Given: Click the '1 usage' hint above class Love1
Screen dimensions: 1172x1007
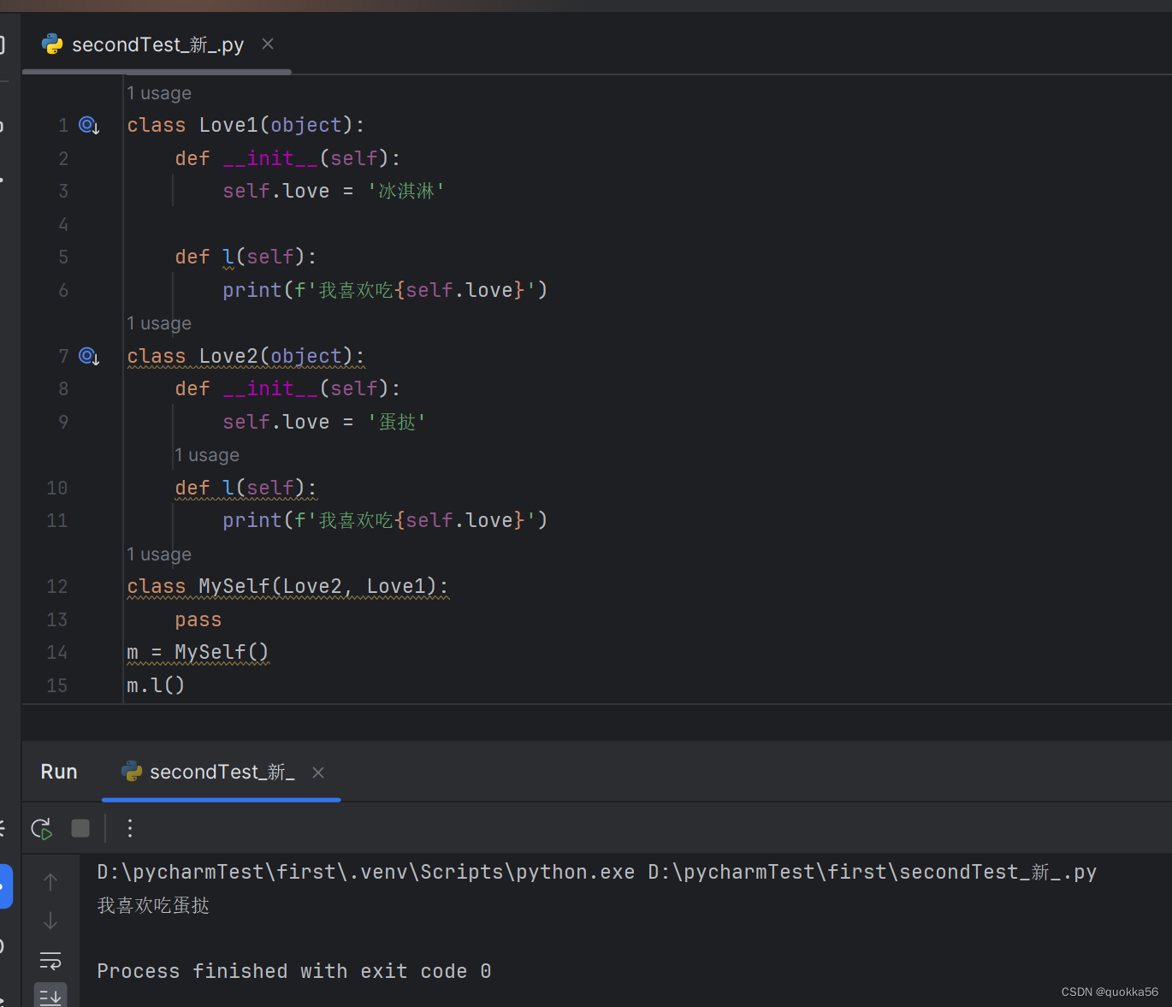Looking at the screenshot, I should click(x=159, y=93).
